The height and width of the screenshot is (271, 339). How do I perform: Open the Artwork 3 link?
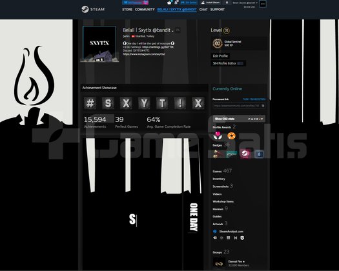coord(220,223)
